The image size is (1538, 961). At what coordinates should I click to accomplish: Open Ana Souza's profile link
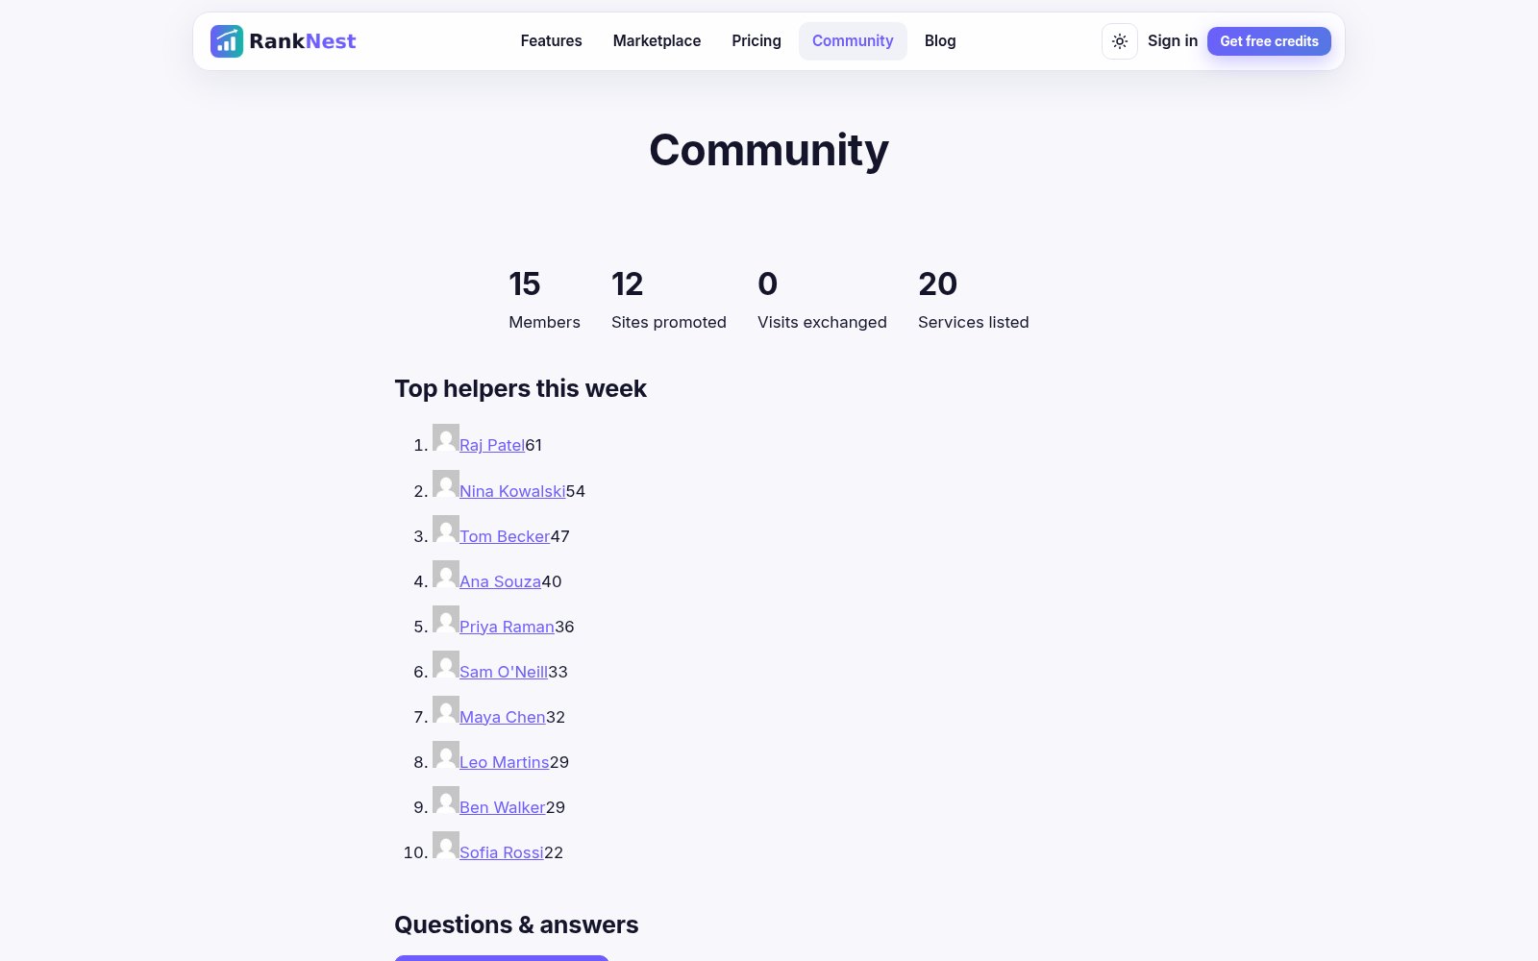click(500, 581)
